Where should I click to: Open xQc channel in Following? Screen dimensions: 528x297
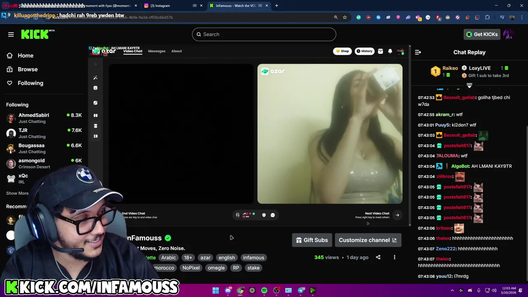pos(44,179)
